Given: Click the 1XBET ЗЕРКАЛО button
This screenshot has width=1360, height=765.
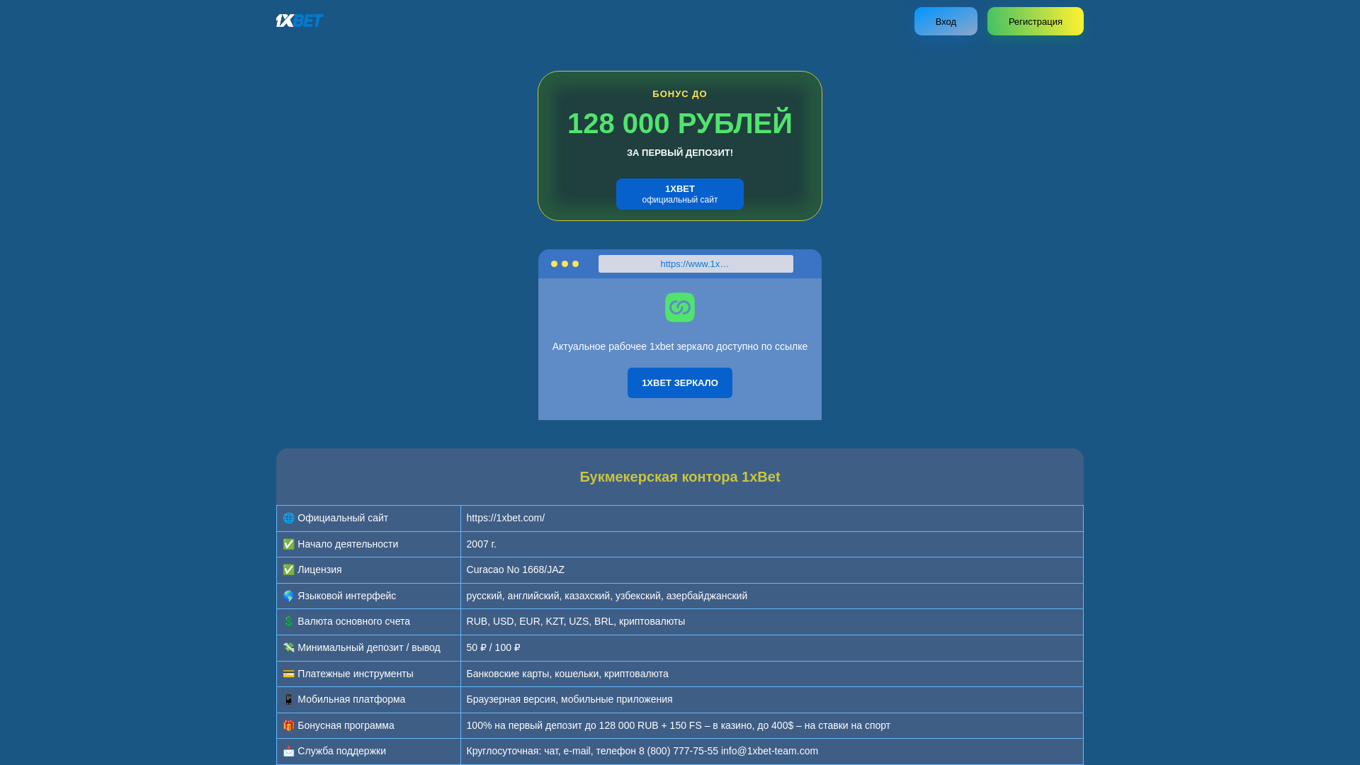Looking at the screenshot, I should pos(680,382).
